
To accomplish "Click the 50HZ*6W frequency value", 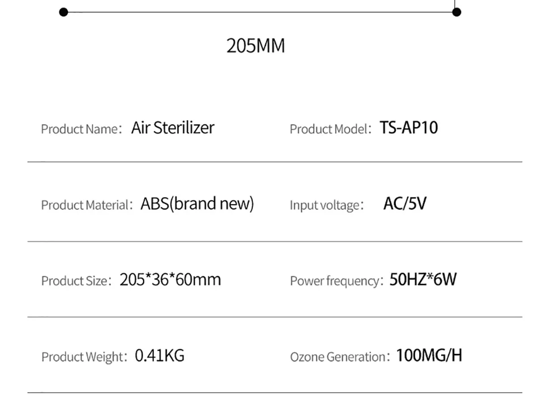I will (x=423, y=279).
